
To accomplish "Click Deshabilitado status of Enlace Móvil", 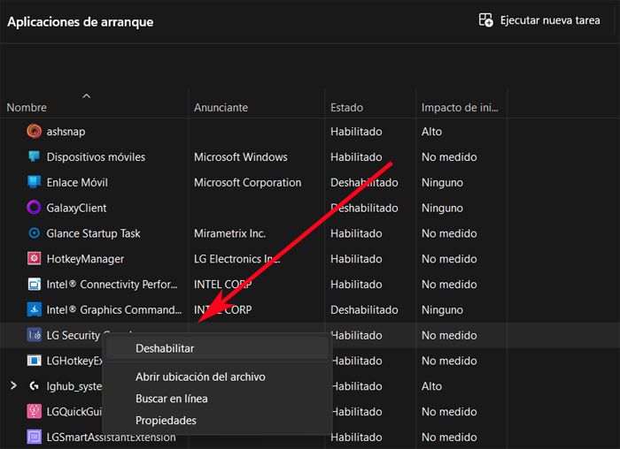I will pyautogui.click(x=364, y=182).
